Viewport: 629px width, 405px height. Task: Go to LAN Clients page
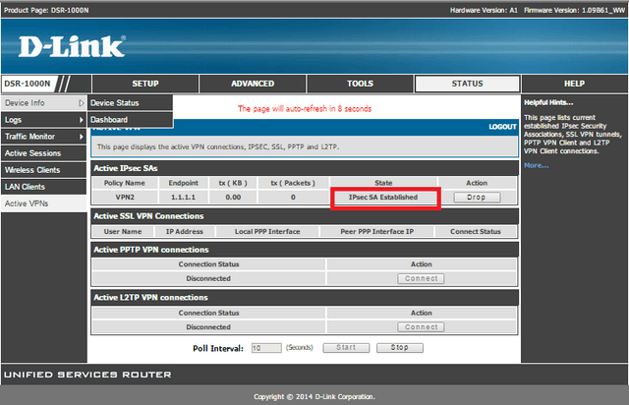[x=43, y=187]
